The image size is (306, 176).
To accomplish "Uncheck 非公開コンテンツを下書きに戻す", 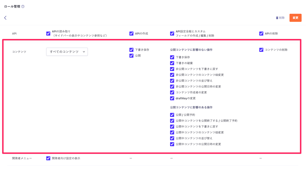I will pos(172,69).
